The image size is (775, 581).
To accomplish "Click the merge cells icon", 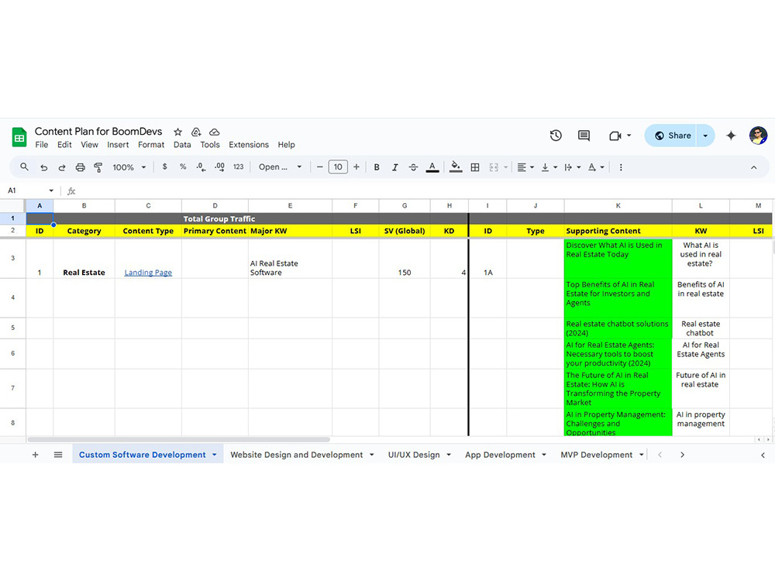I will 494,167.
